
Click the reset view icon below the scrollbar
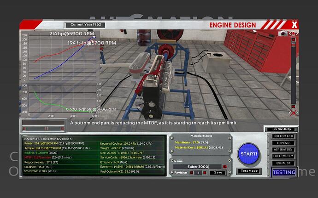(293, 113)
